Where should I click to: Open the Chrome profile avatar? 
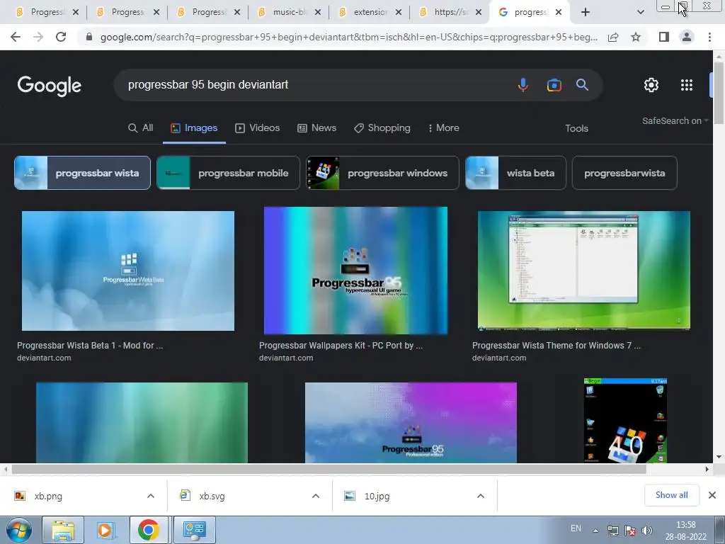687,37
